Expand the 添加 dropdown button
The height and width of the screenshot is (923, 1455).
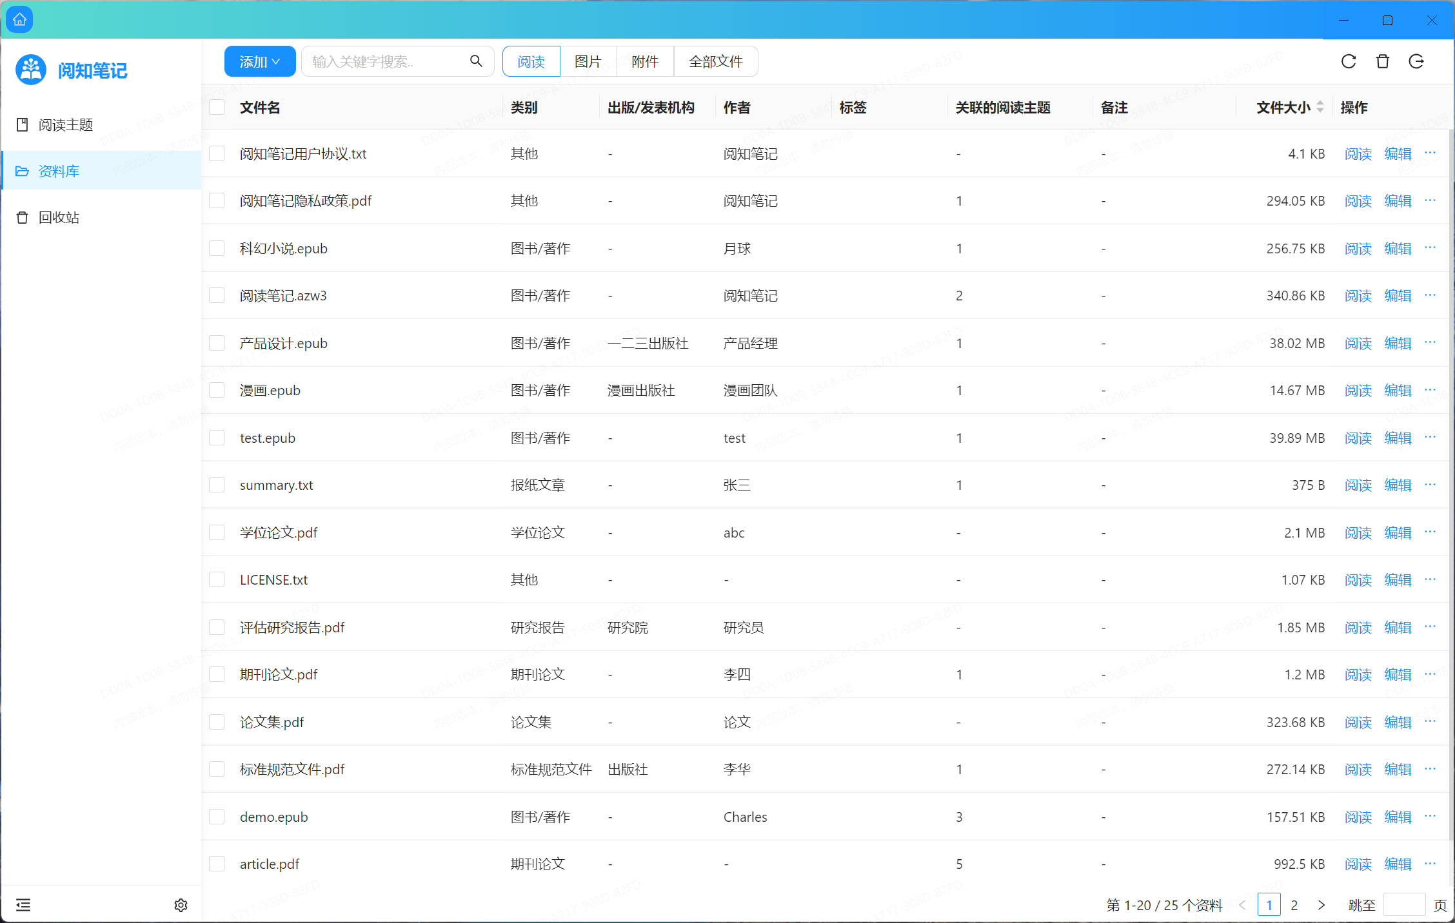tap(260, 61)
